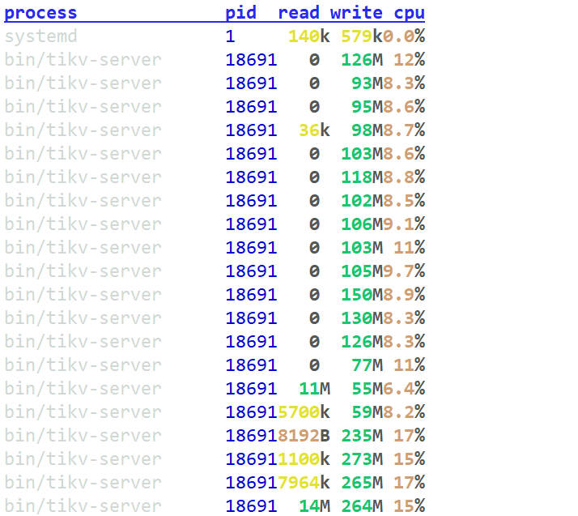Select the read value '1100k'

tap(304, 458)
